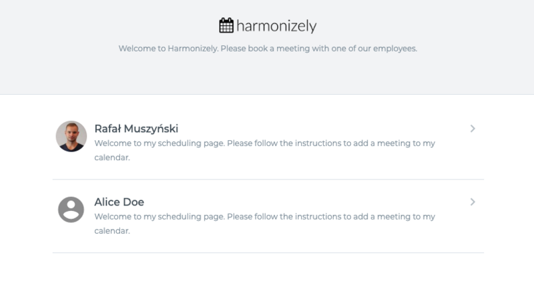534x307 pixels.
Task: Click "calendar." word under Rafał's description
Action: [x=112, y=158]
